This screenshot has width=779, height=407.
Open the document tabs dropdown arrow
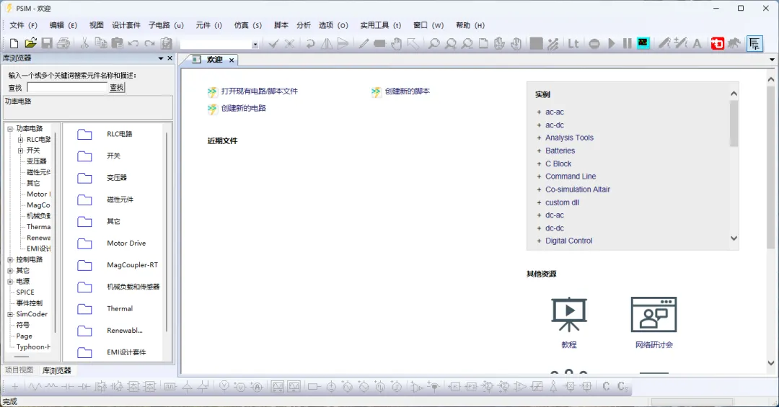point(772,60)
